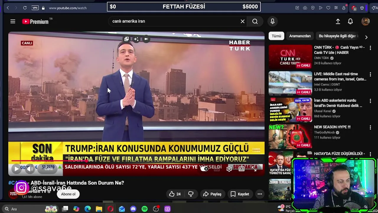The width and height of the screenshot is (378, 213).
Task: Toggle the autoplay switch in player
Action: point(204,169)
